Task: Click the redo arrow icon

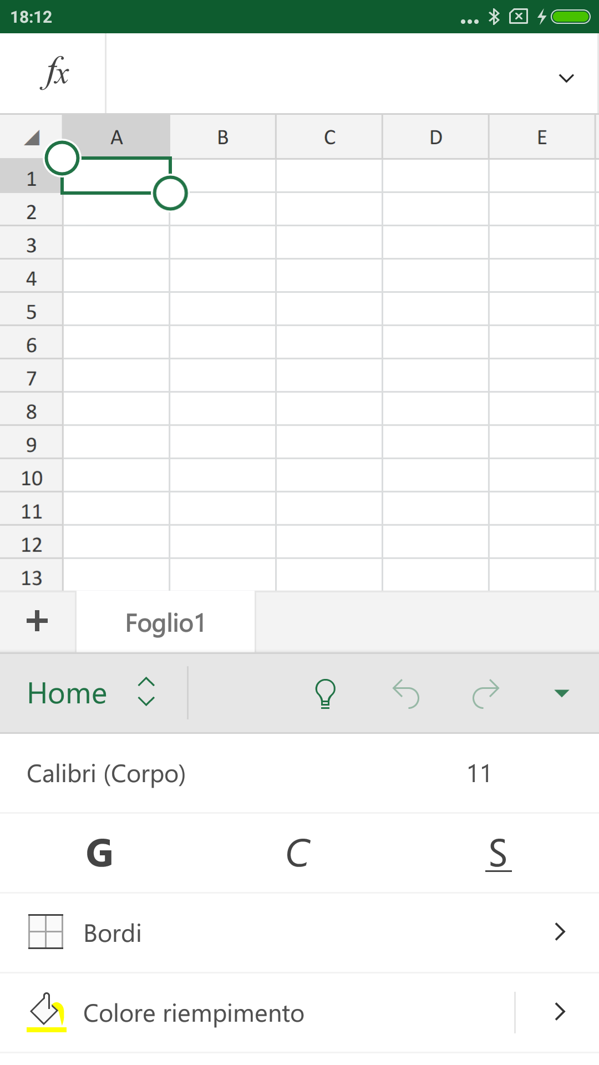Action: tap(486, 693)
